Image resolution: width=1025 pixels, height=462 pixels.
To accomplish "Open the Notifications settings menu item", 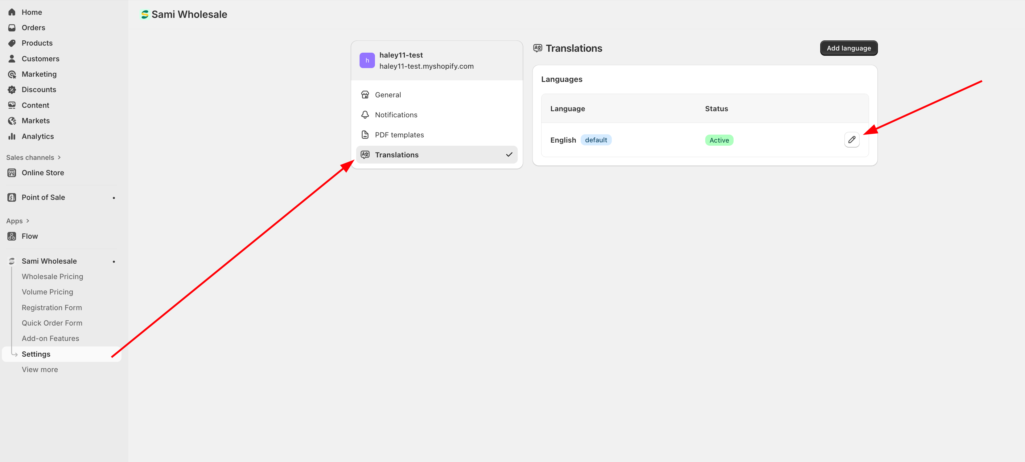I will point(396,115).
